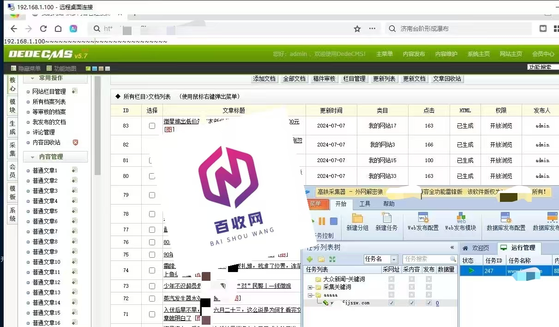
Task: Open the browser three-dot more options
Action: coord(372,29)
